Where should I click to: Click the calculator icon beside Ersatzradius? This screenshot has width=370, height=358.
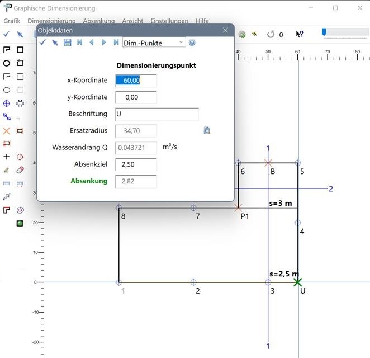[207, 130]
